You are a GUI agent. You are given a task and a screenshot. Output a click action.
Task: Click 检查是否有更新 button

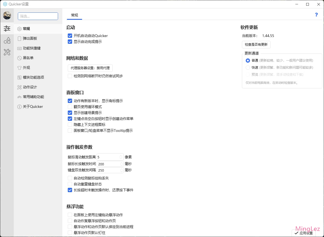coord(256,44)
